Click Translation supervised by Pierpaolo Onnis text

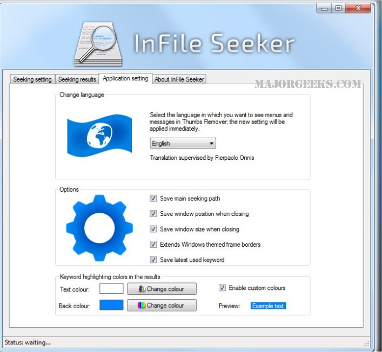[202, 158]
